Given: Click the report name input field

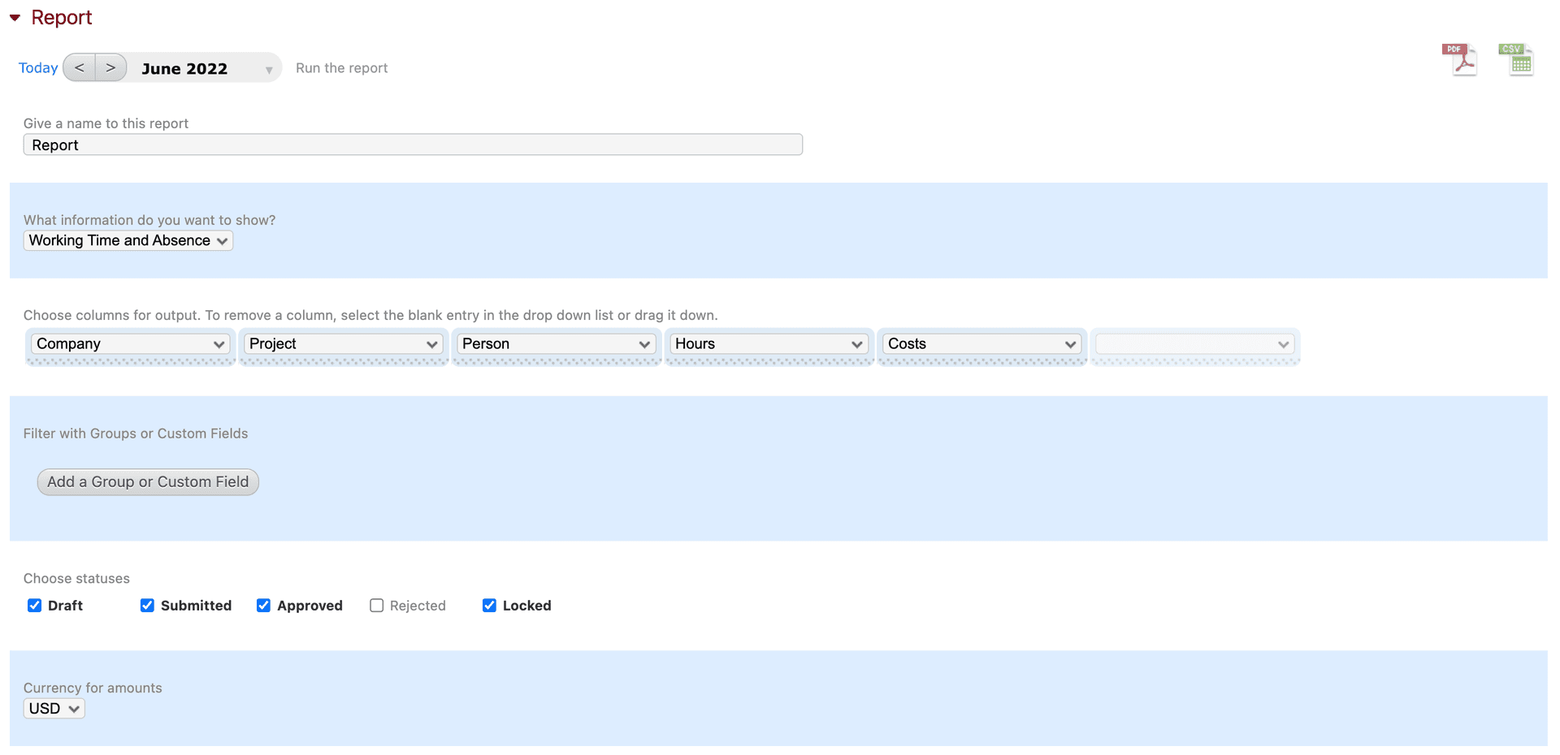Looking at the screenshot, I should pyautogui.click(x=413, y=145).
